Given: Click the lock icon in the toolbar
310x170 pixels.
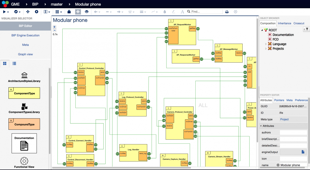Looking at the screenshot, I should [x=69, y=12].
